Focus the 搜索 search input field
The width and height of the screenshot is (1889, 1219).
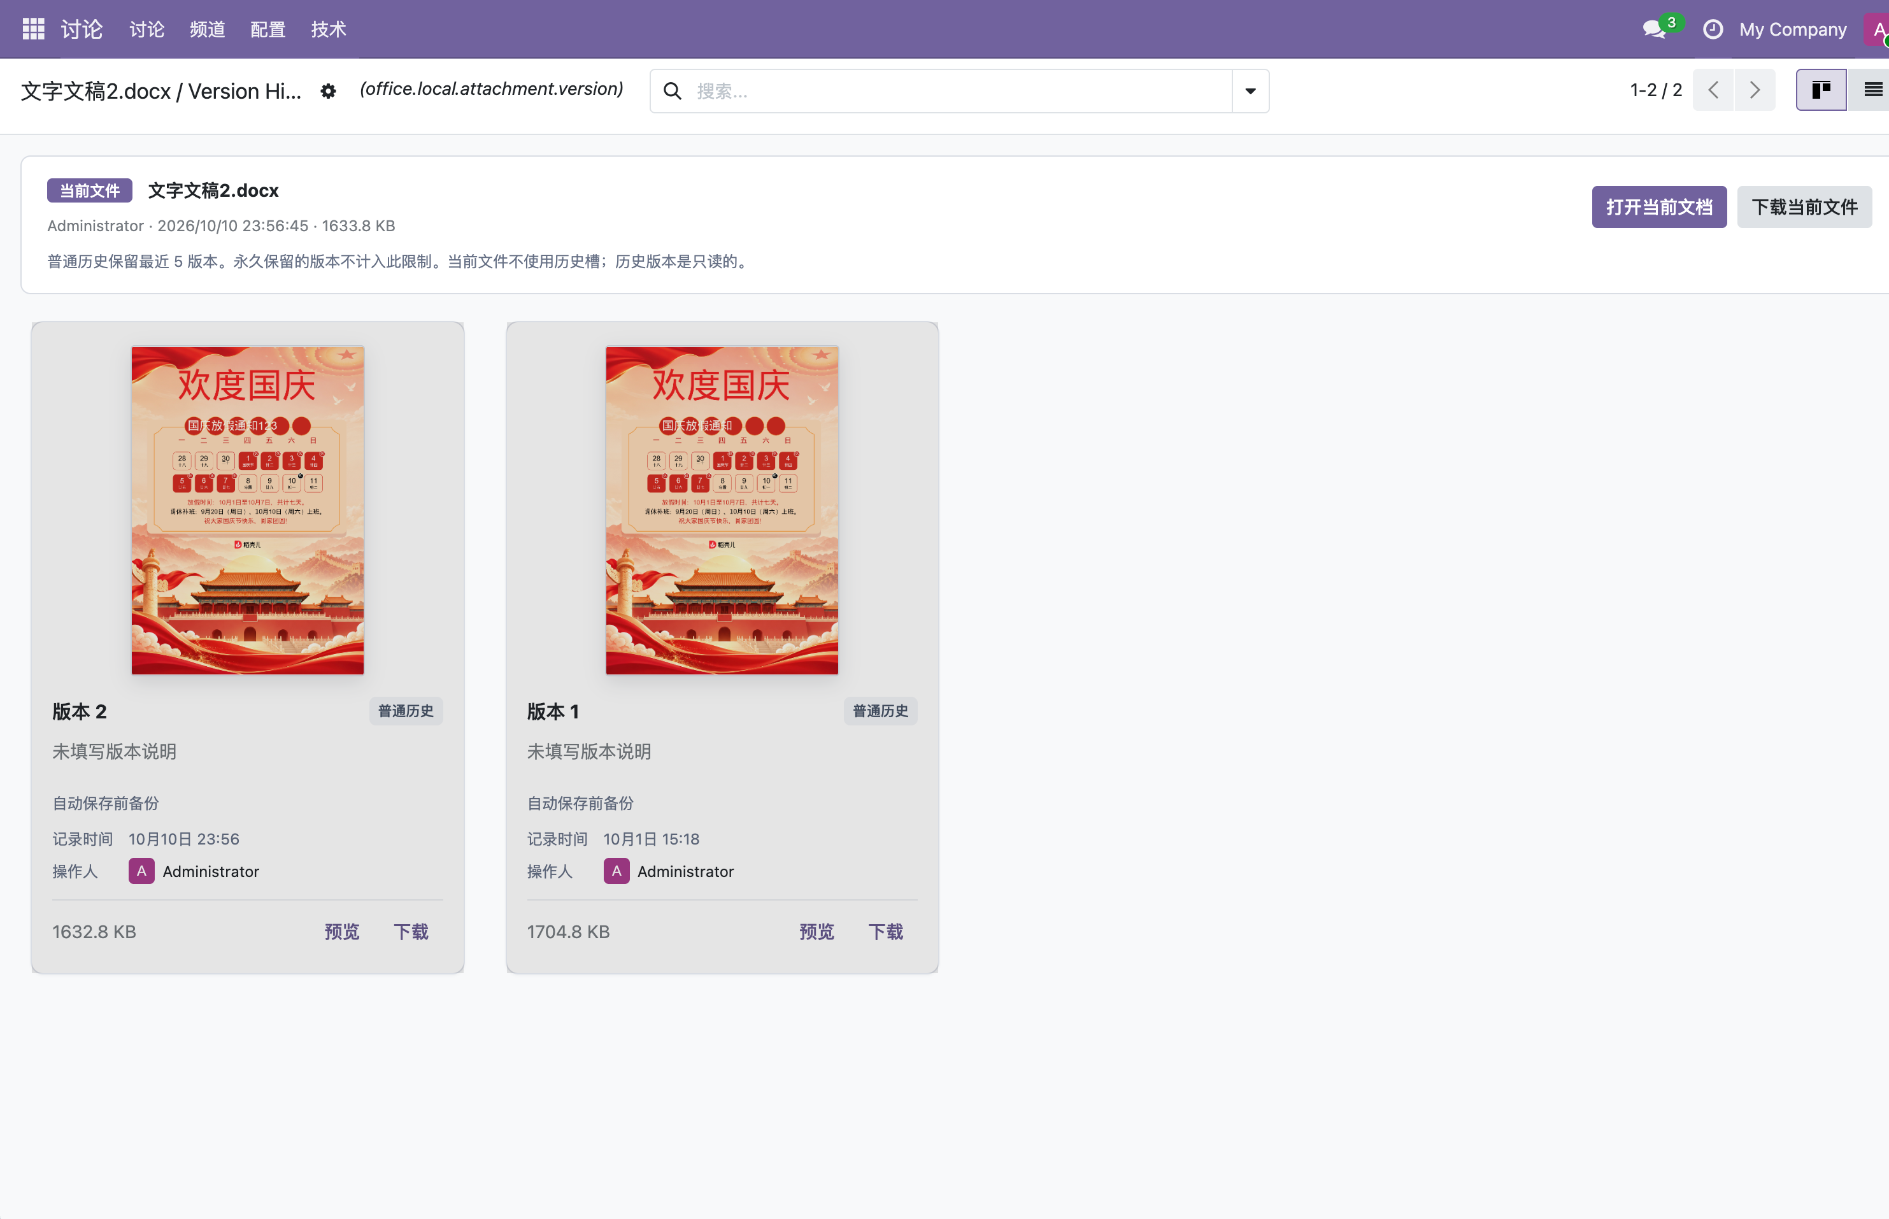coord(960,91)
